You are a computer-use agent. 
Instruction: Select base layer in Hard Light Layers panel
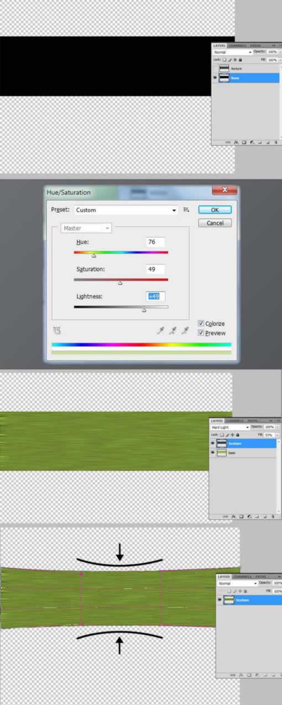243,453
